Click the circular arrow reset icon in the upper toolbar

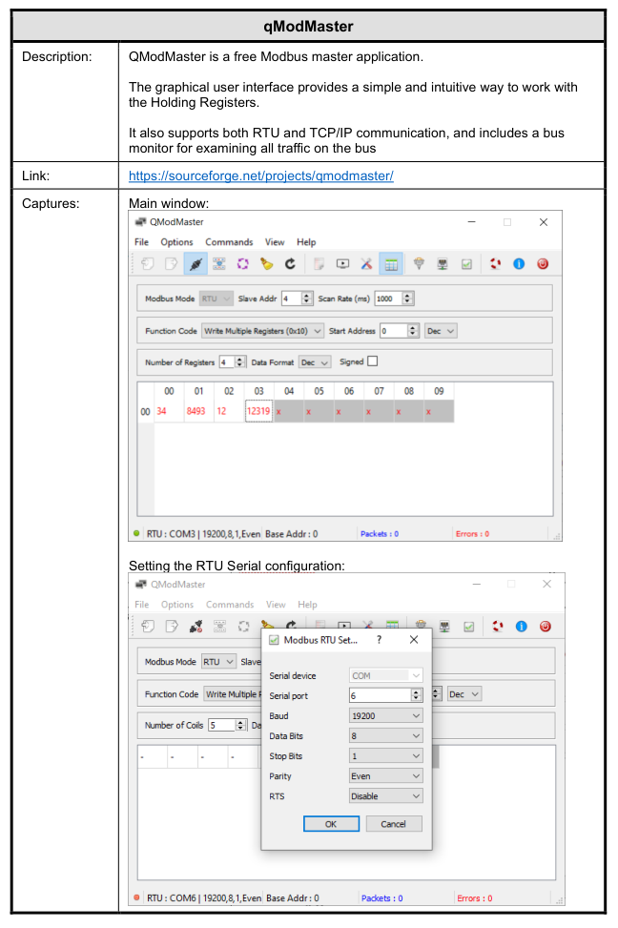pos(290,264)
